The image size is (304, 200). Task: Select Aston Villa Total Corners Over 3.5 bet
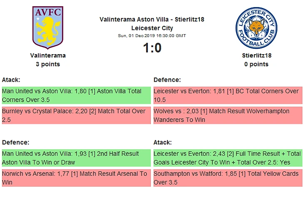click(x=76, y=95)
